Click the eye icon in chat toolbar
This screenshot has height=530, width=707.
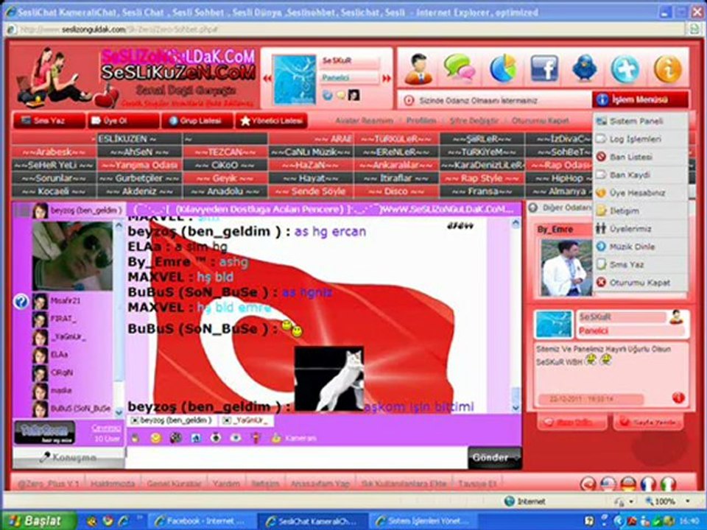pyautogui.click(x=236, y=437)
